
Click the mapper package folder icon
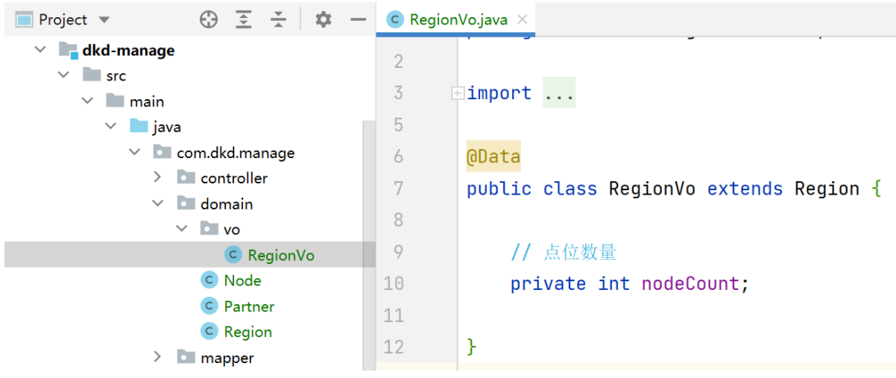tap(186, 357)
